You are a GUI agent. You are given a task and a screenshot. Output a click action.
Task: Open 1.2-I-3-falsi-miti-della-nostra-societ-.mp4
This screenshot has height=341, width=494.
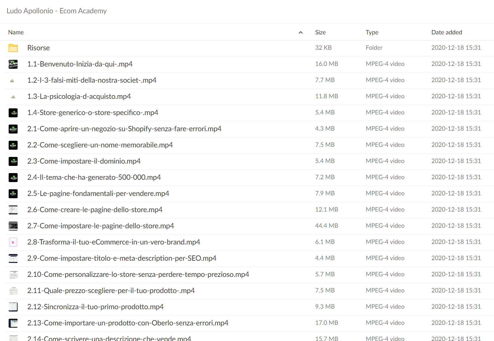click(92, 80)
